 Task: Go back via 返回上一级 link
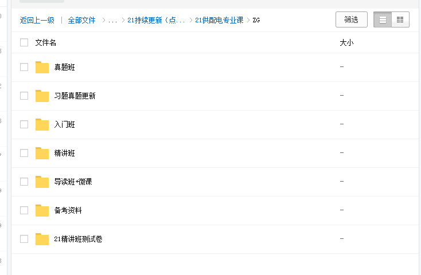click(37, 20)
